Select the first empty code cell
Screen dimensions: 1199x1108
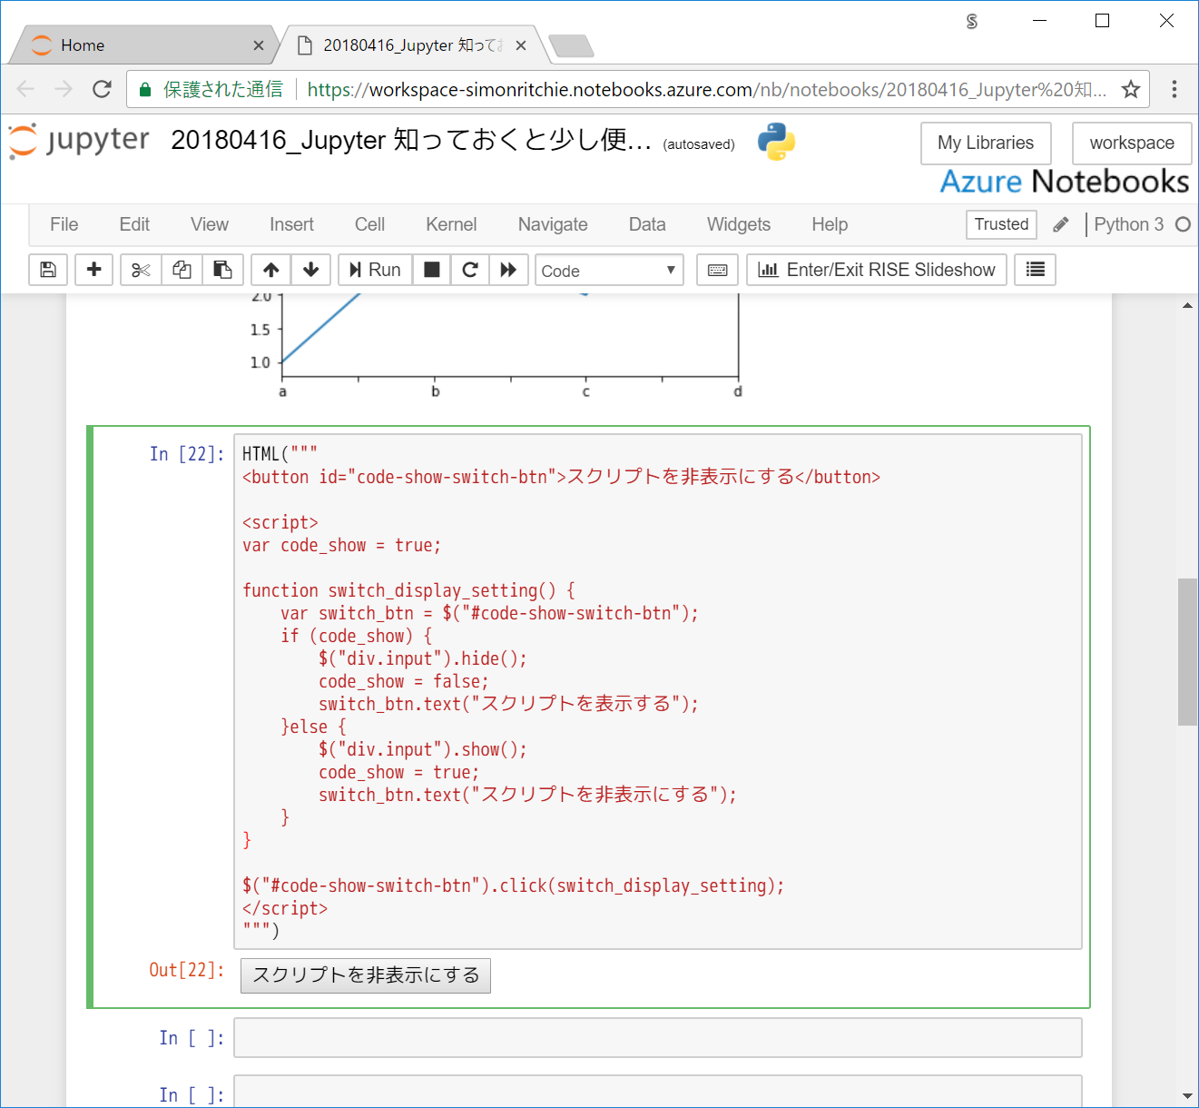[x=658, y=1037]
